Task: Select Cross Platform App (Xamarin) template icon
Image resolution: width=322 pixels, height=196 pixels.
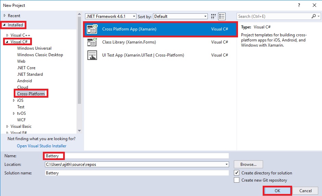Action: [x=92, y=29]
